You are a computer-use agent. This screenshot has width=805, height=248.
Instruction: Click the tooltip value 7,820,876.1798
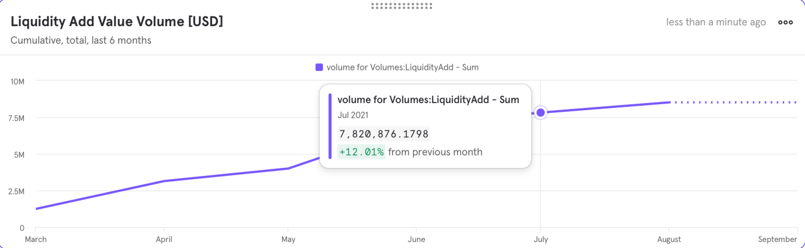(x=384, y=134)
